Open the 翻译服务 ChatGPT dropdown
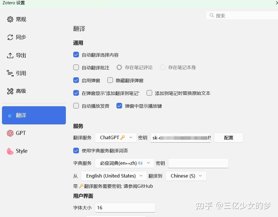278x217 pixels. 116,137
